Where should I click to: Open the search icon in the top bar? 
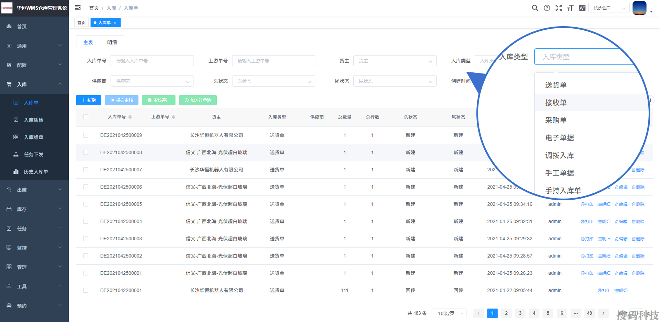[x=535, y=8]
